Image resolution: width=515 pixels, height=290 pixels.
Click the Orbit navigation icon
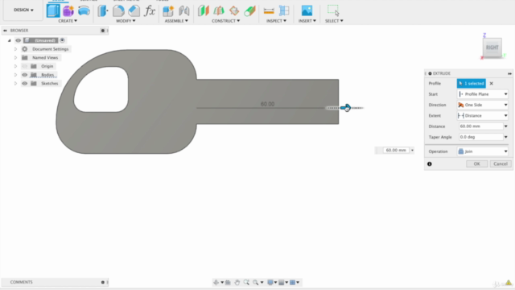[216, 282]
